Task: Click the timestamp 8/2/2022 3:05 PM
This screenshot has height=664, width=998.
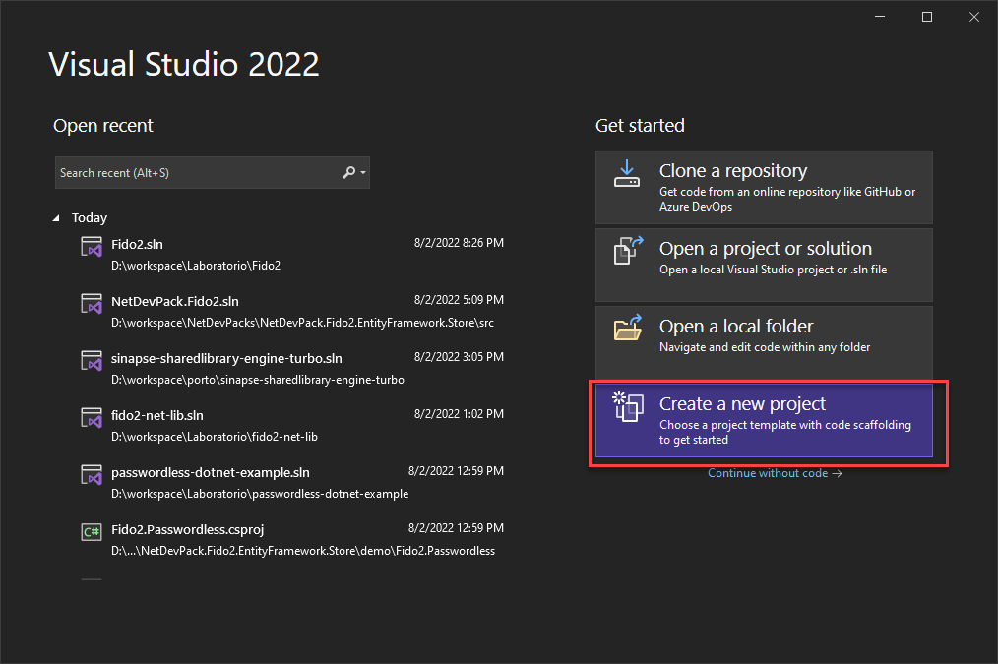Action: point(459,357)
